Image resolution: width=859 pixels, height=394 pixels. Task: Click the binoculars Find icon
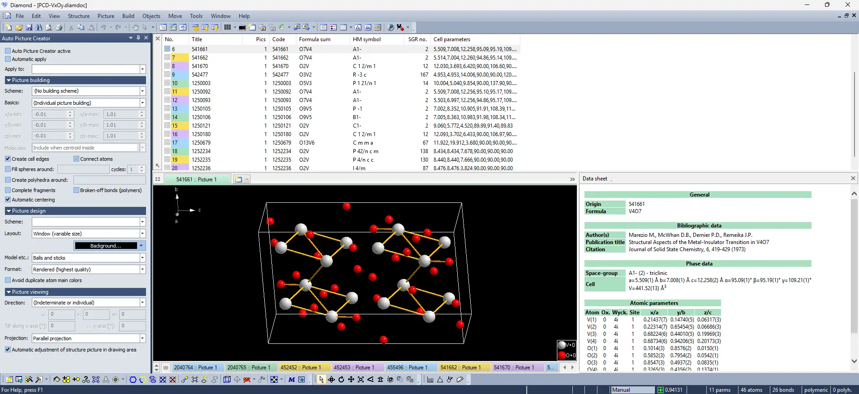[x=39, y=27]
